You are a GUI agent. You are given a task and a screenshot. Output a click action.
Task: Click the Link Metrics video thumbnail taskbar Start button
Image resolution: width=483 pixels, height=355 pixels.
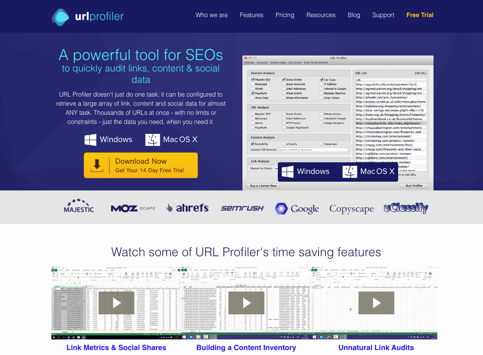(54, 337)
